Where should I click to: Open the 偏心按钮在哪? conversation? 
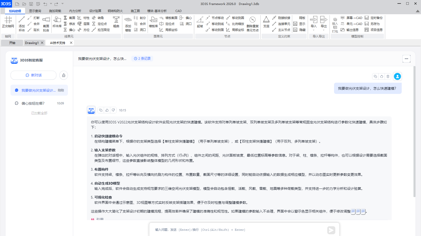[x=39, y=103]
